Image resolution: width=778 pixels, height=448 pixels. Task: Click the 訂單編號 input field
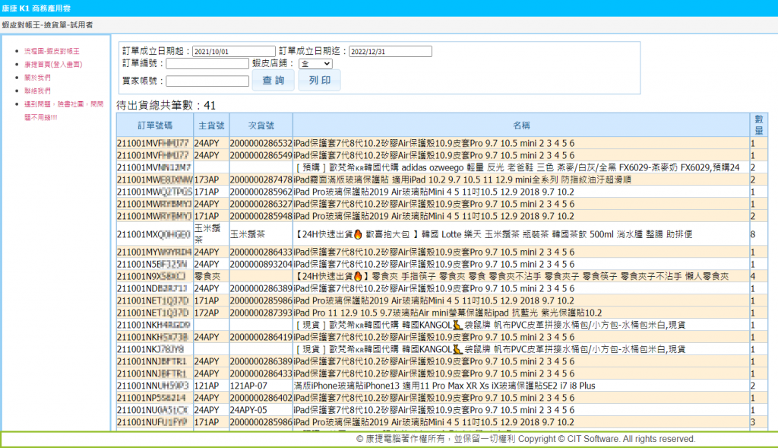pyautogui.click(x=207, y=64)
